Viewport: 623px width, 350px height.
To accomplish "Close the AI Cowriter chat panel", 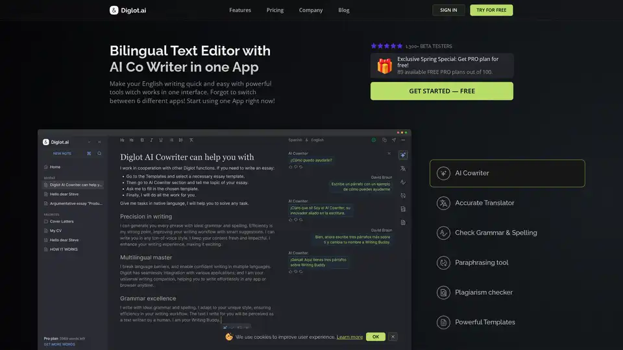I will pos(389,154).
